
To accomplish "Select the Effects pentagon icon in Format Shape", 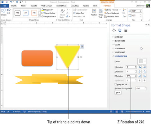I will (x=120, y=30).
